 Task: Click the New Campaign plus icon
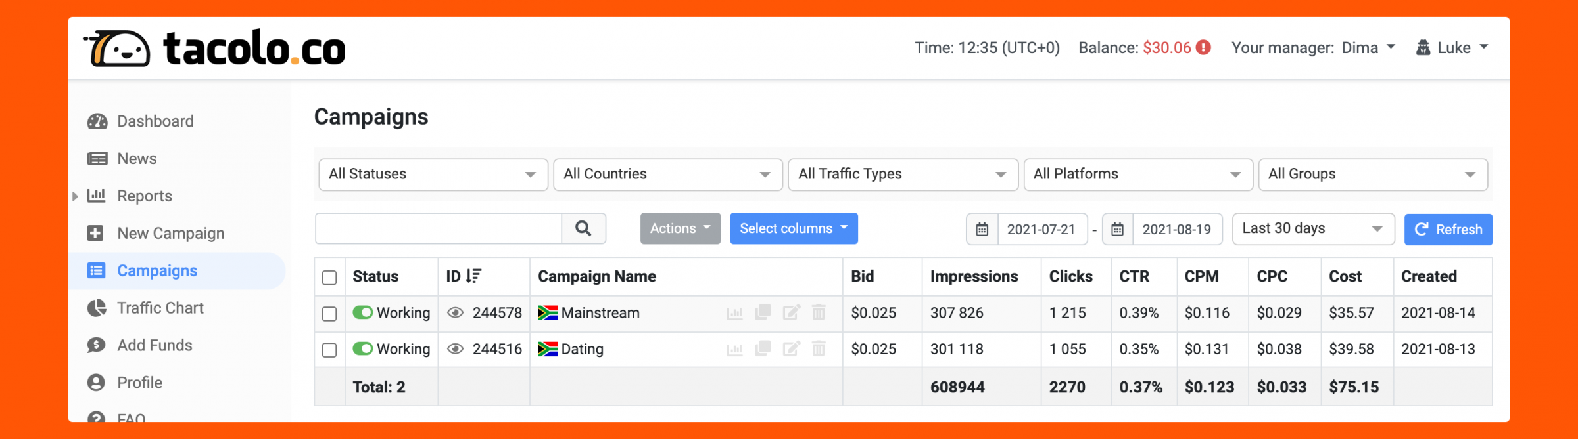[x=95, y=233]
